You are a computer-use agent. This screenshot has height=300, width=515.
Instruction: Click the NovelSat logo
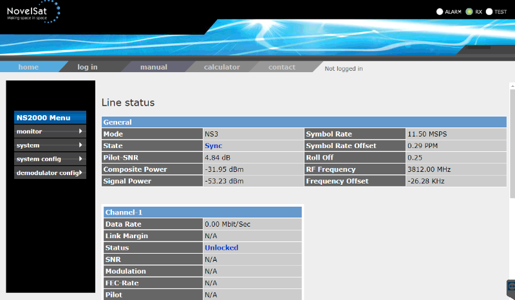click(x=32, y=12)
